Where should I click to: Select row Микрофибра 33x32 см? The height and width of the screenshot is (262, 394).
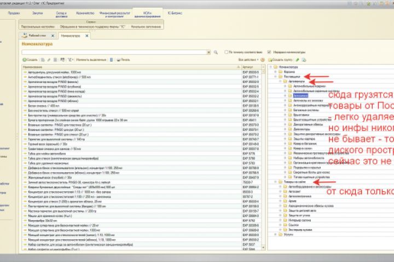(x=142, y=221)
